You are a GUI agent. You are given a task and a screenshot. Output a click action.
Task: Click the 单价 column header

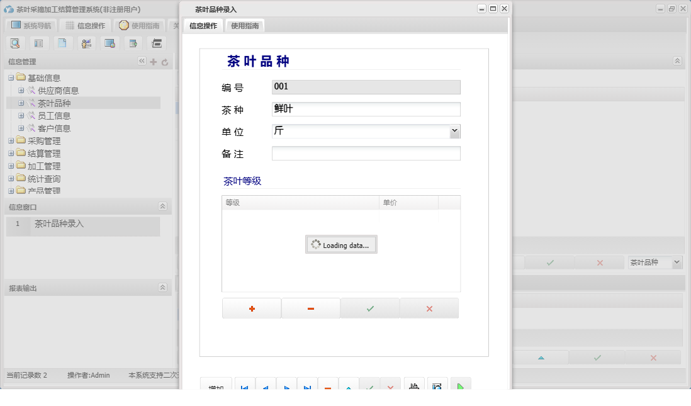[x=408, y=202]
